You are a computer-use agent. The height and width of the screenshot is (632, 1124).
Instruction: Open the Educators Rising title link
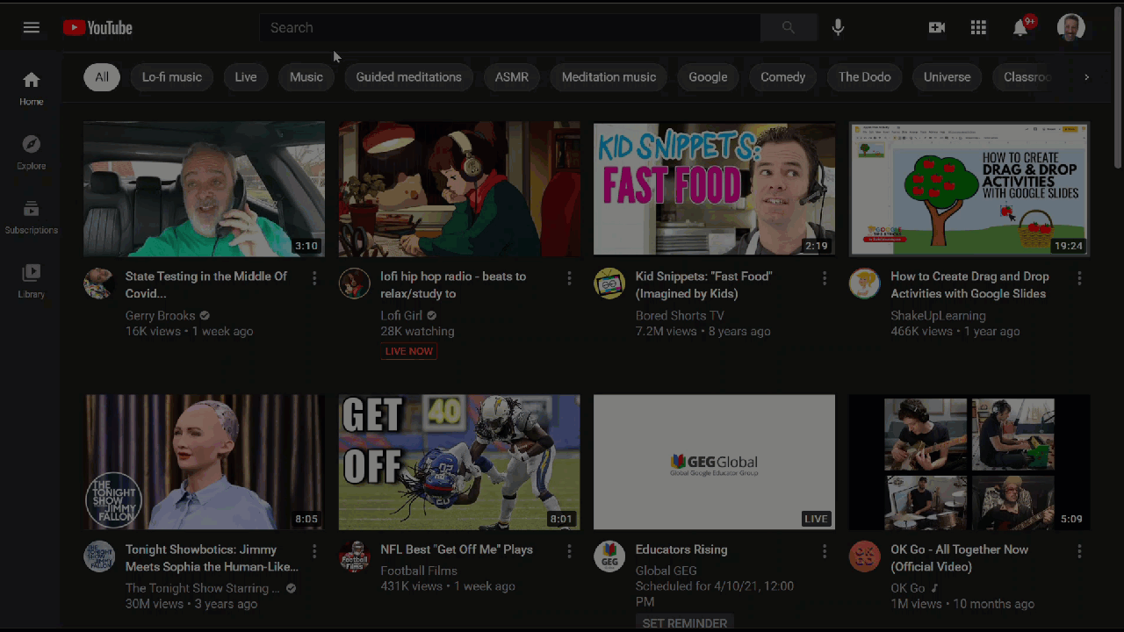[681, 549]
